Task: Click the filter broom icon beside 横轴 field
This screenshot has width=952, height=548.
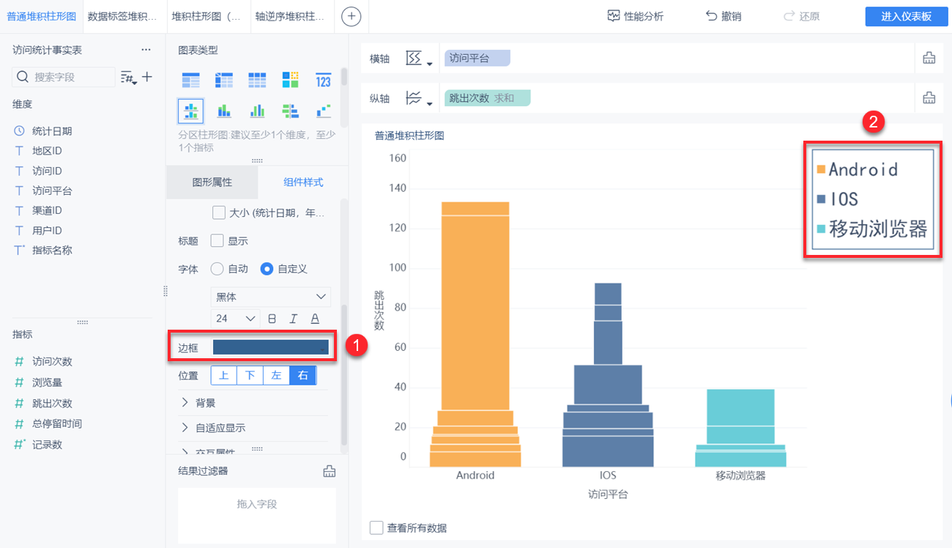Action: [929, 59]
